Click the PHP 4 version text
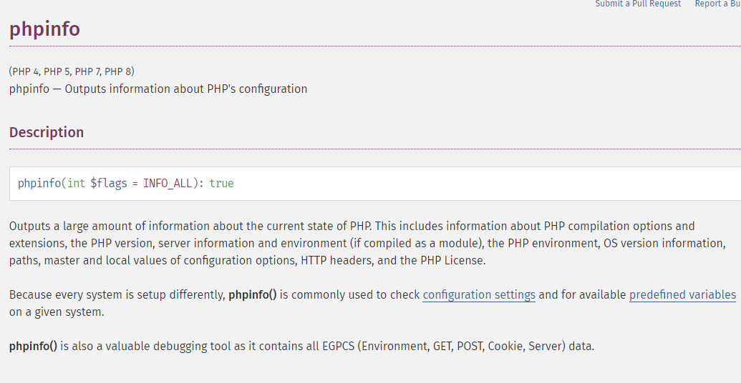This screenshot has height=383, width=741. click(26, 71)
